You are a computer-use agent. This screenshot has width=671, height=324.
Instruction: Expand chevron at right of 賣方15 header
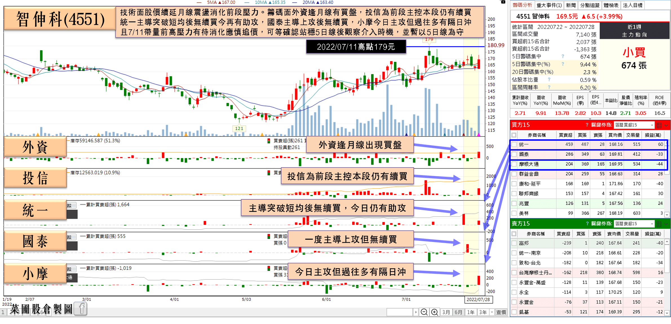point(666,224)
